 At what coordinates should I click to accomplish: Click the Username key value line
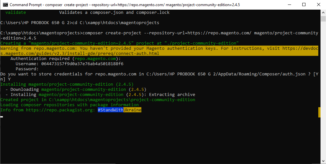70,64
